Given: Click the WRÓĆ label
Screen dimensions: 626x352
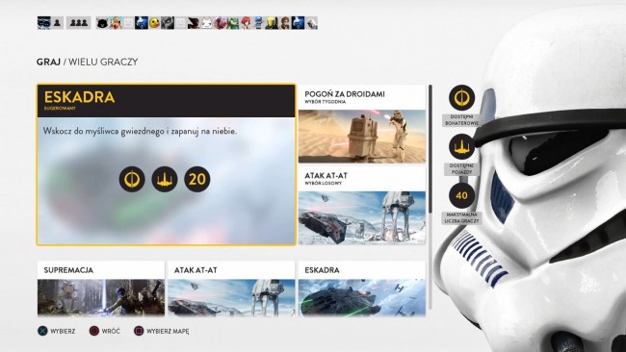Looking at the screenshot, I should [111, 331].
